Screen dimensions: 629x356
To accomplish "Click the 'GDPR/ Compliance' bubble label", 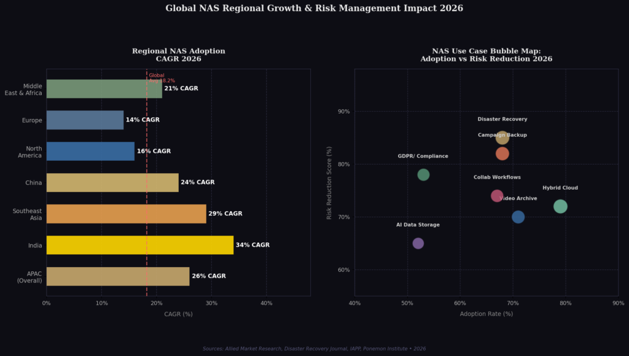I will click(x=423, y=157).
